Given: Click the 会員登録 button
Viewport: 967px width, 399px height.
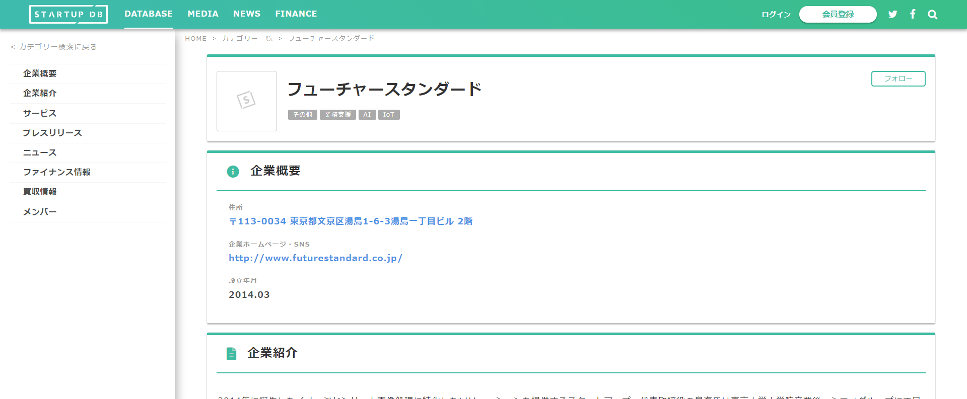Looking at the screenshot, I should click(x=838, y=14).
